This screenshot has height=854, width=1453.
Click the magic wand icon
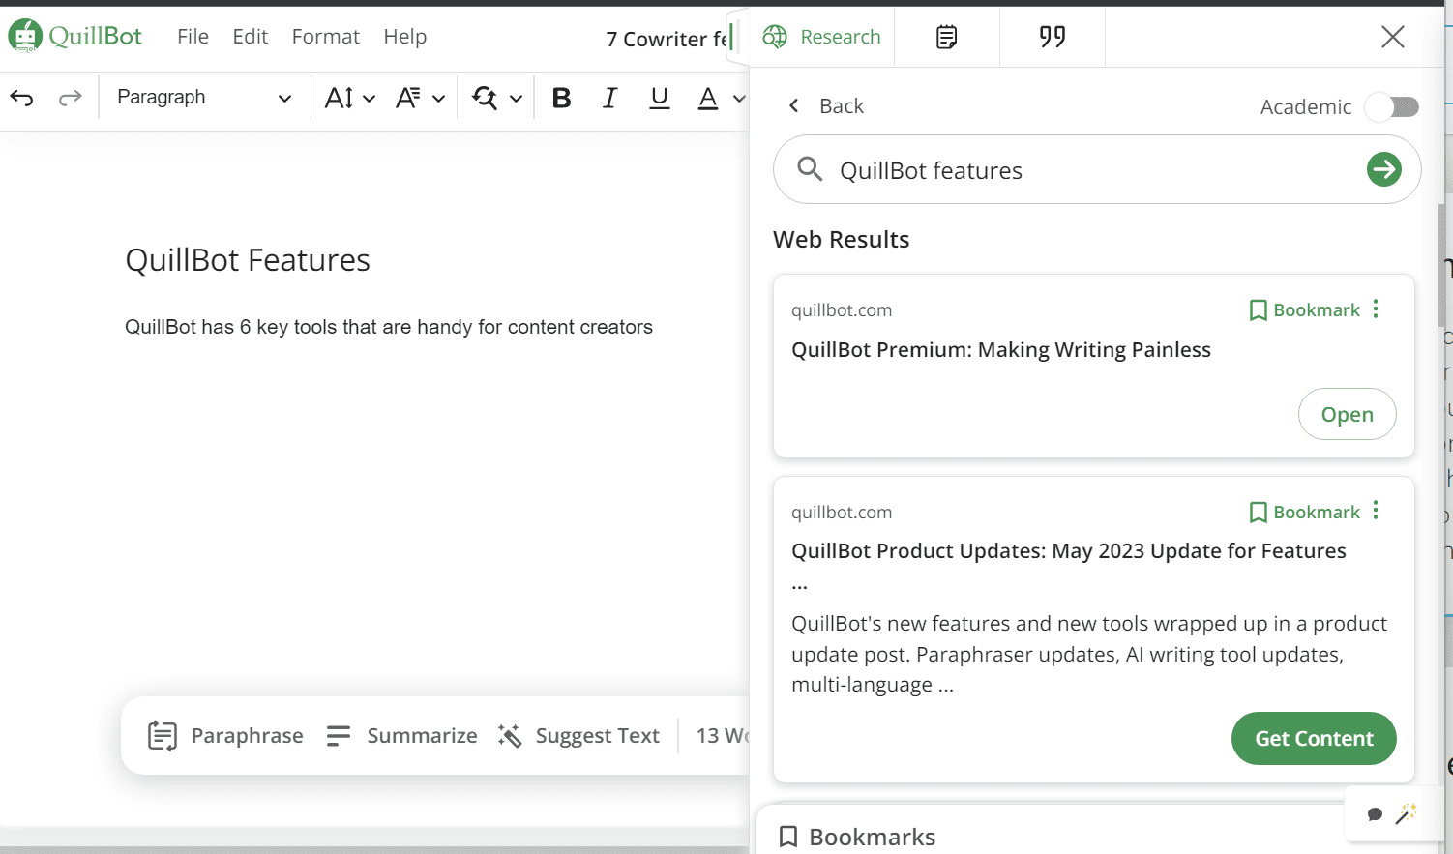tap(1406, 814)
